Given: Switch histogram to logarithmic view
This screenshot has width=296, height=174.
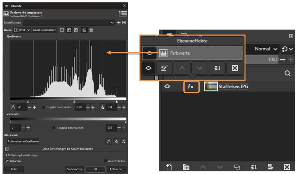Looking at the screenshot, I should 91,30.
